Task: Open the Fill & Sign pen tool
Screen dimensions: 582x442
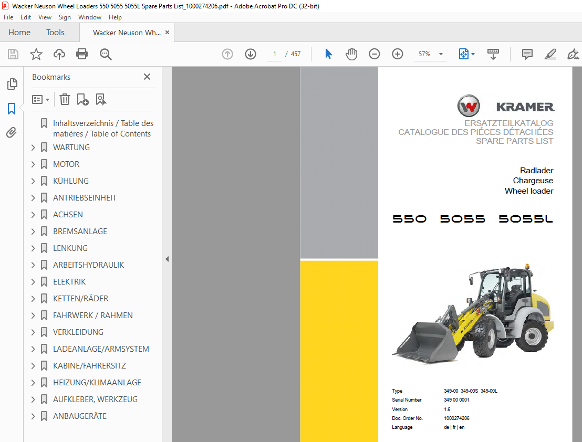Action: click(573, 54)
